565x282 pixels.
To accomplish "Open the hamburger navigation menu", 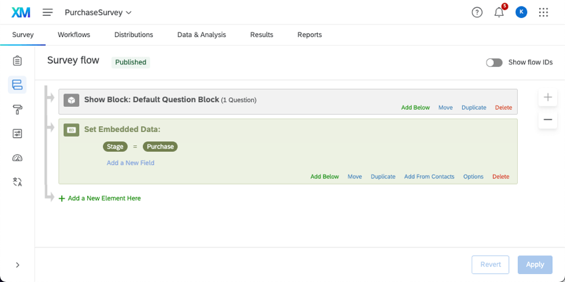I will click(x=48, y=12).
